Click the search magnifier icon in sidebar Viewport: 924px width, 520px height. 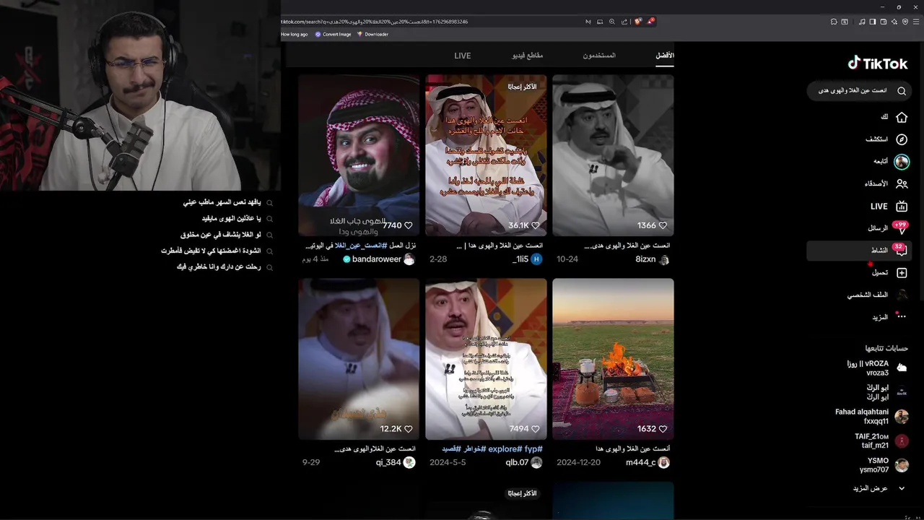902,91
